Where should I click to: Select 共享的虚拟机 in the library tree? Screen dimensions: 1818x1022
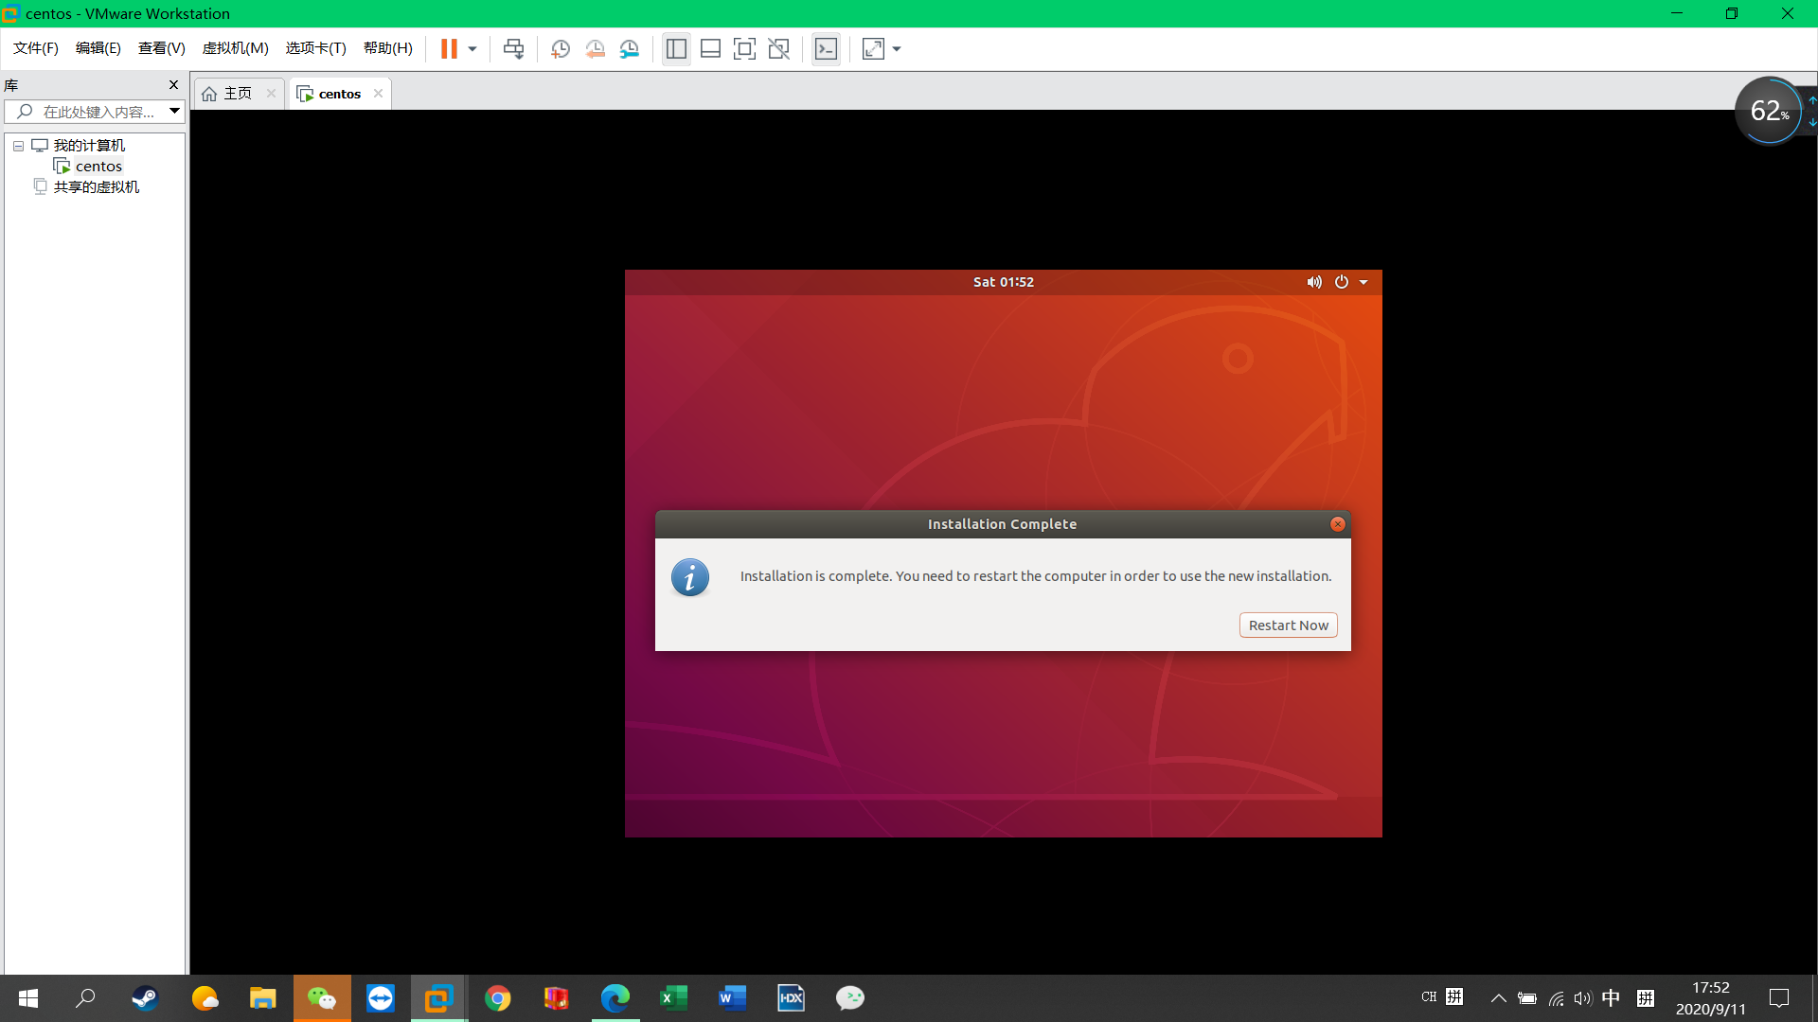point(96,187)
